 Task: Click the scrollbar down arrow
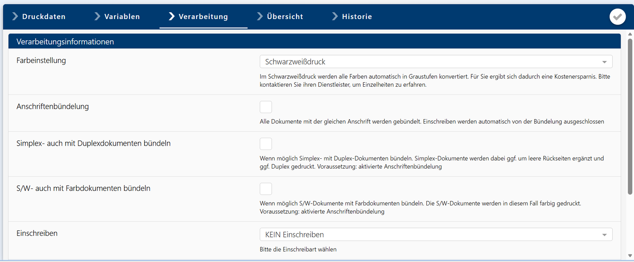click(630, 256)
